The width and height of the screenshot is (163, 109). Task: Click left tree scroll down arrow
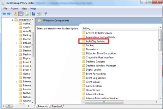[33, 102]
